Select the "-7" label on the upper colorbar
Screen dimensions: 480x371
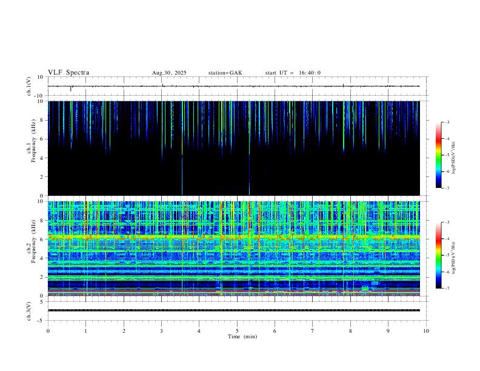tap(447, 189)
